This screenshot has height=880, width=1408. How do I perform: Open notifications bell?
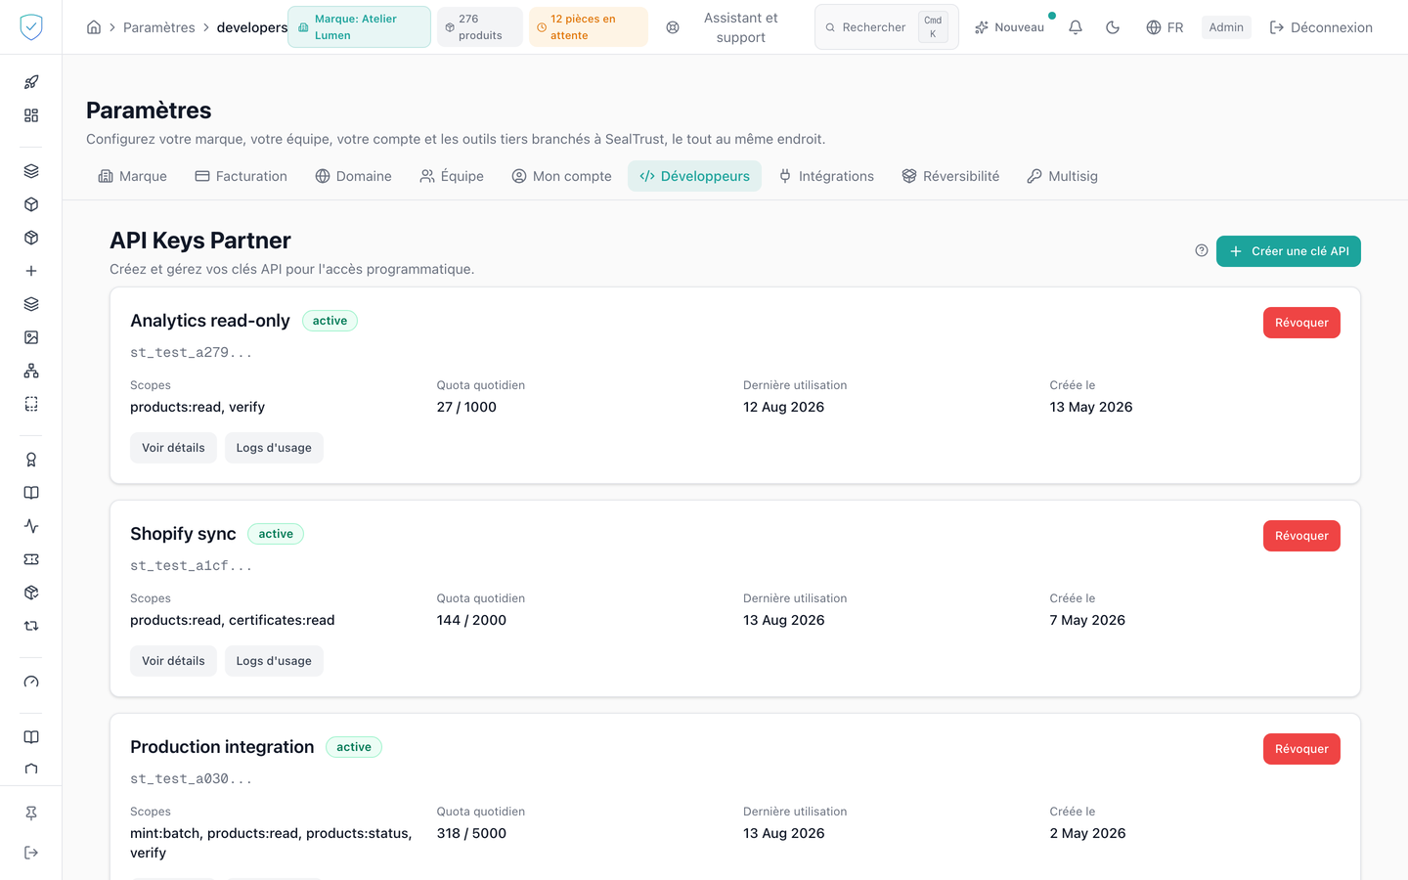pyautogui.click(x=1076, y=27)
